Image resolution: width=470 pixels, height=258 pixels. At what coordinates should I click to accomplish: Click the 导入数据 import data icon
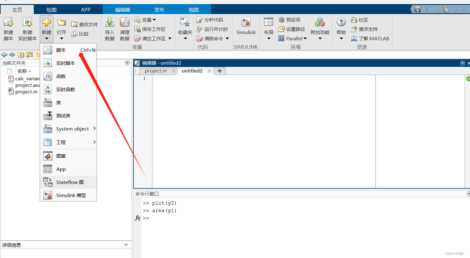pos(109,23)
